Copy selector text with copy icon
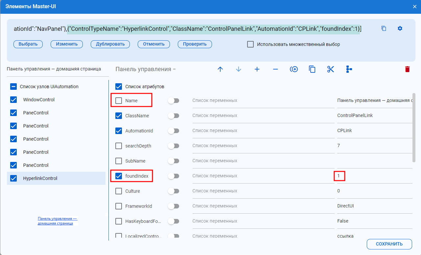 point(384,29)
